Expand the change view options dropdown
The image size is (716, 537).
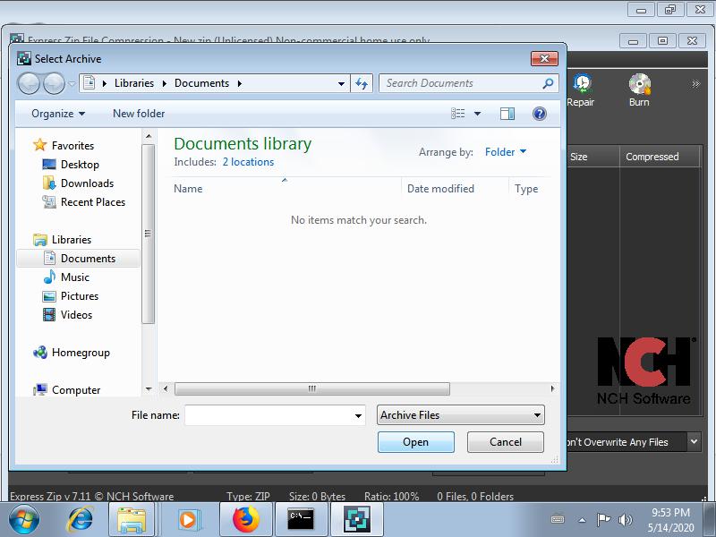point(477,114)
